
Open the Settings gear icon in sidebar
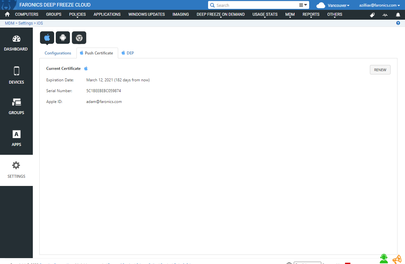tap(16, 166)
